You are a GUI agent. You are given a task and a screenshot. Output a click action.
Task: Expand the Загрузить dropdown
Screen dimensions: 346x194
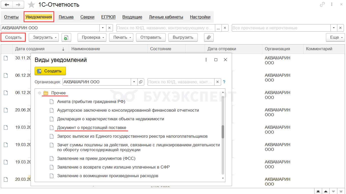click(x=44, y=37)
